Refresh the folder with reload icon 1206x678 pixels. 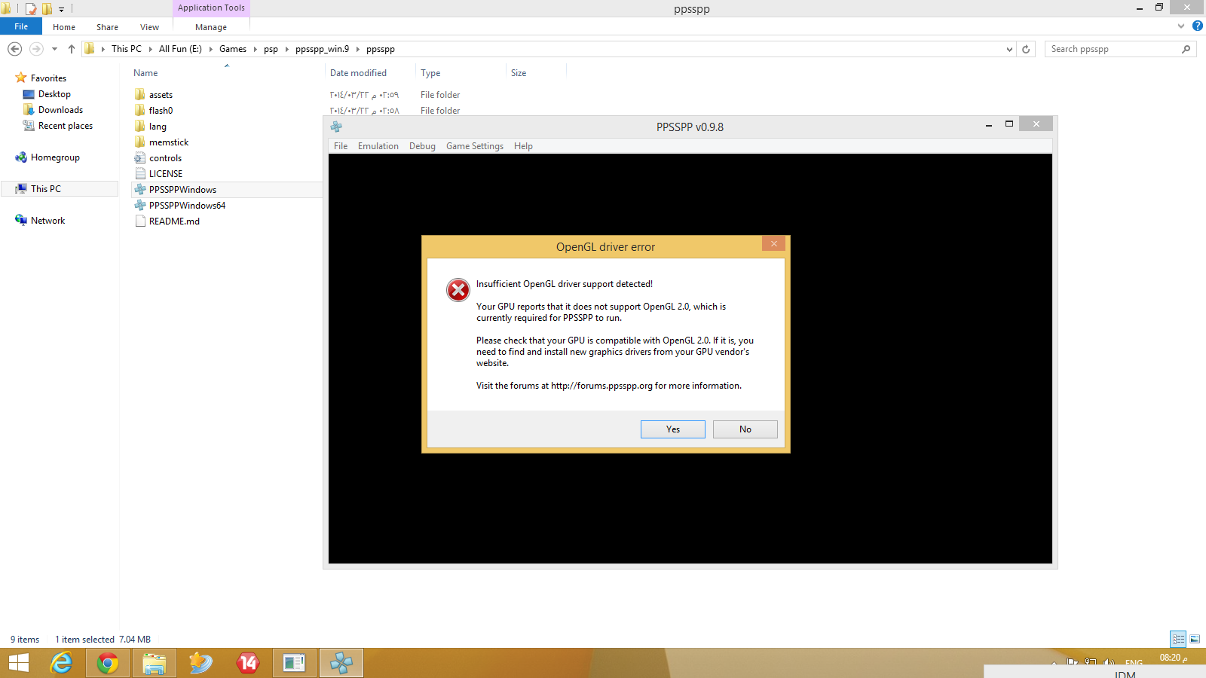(x=1026, y=49)
